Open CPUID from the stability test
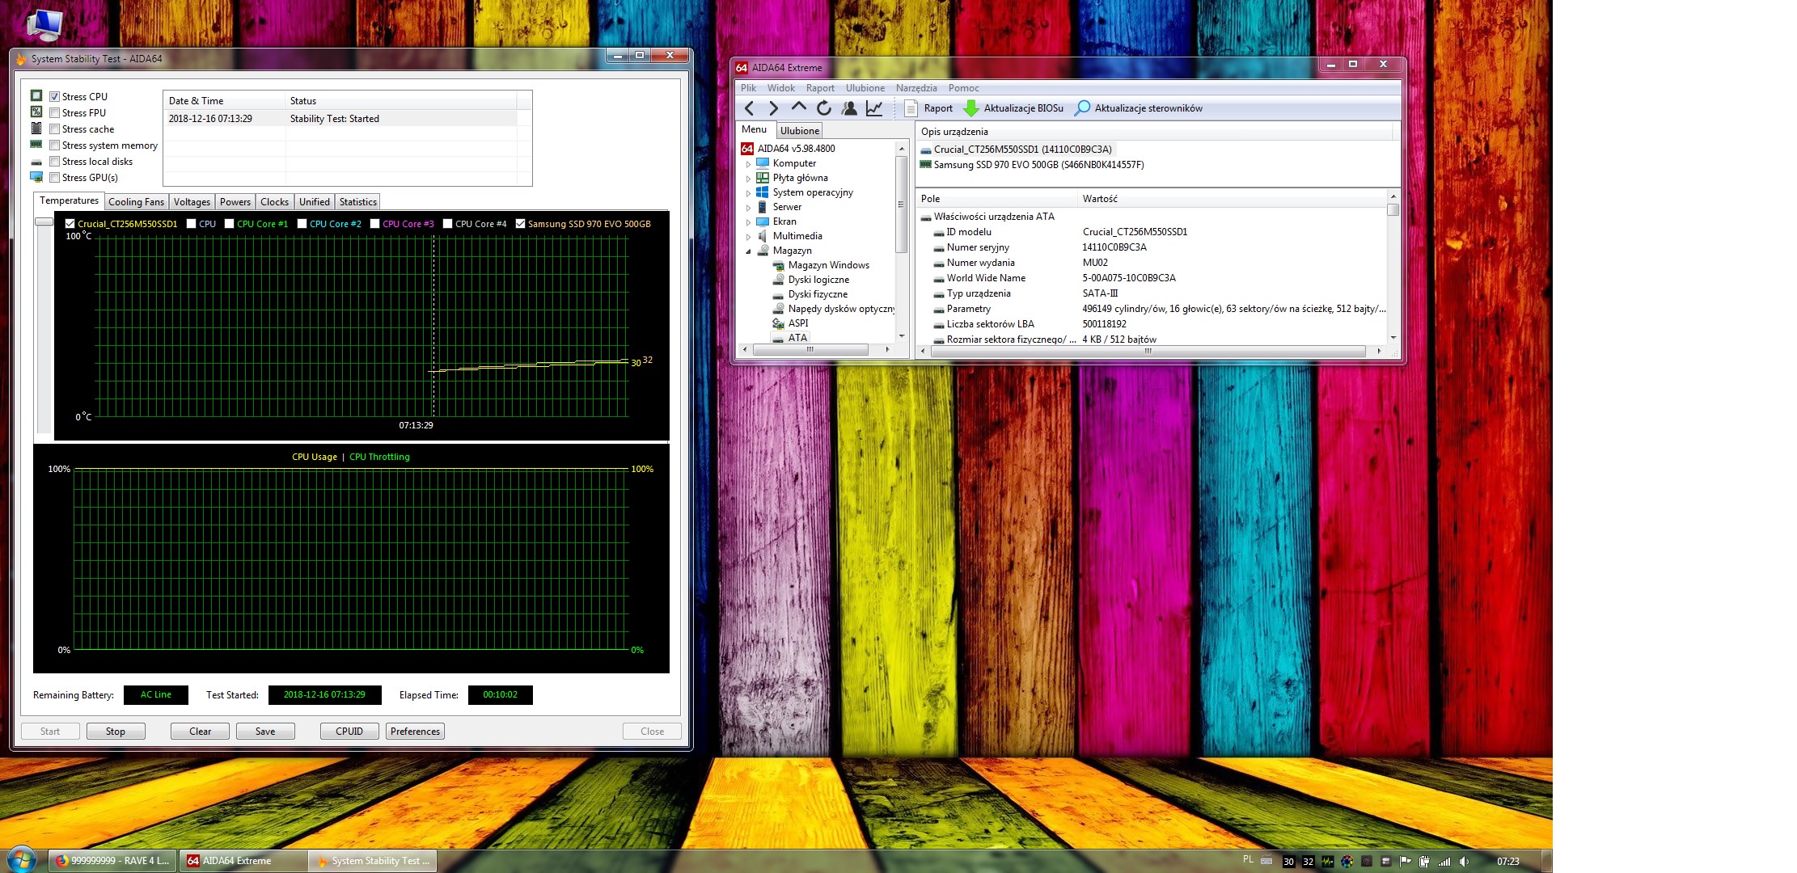The image size is (1797, 873). [349, 732]
